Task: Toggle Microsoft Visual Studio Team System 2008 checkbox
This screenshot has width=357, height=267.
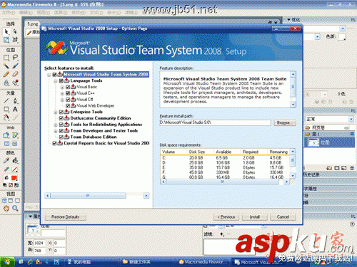Action: (x=54, y=75)
